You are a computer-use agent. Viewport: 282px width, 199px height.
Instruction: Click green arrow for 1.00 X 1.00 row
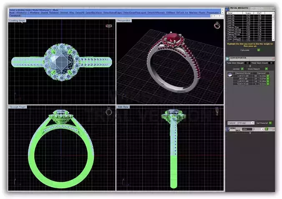pos(268,76)
